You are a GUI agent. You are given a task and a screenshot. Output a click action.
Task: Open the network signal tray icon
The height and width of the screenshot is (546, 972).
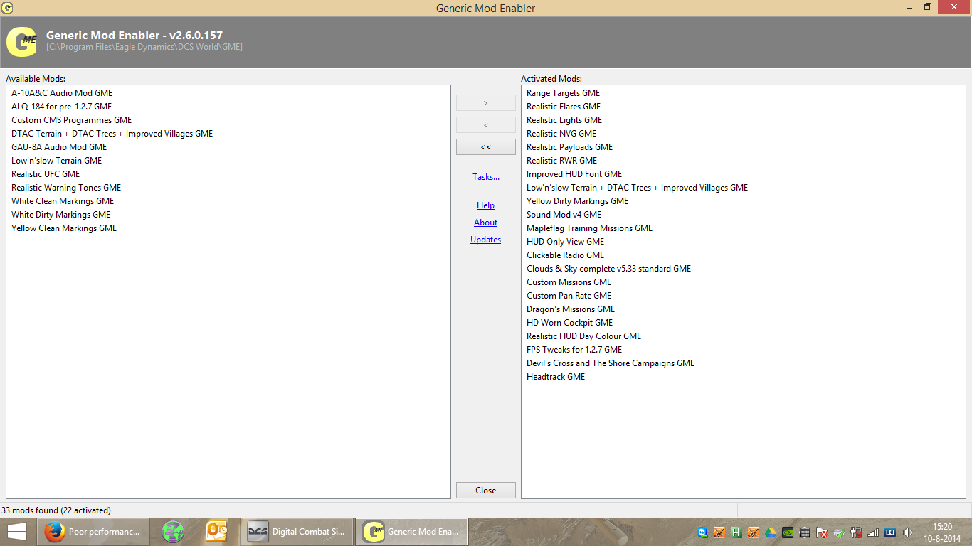click(873, 532)
